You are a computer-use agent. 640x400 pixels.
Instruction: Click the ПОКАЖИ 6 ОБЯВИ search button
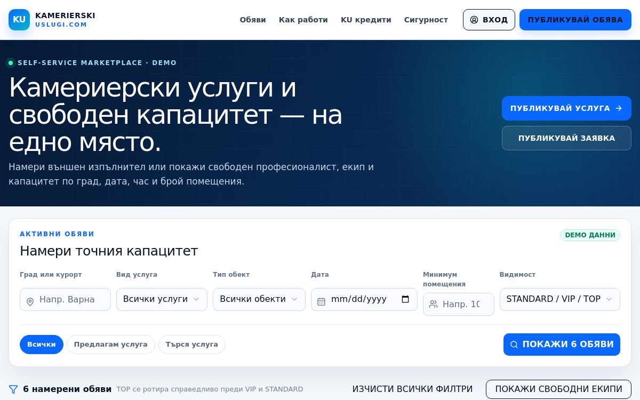562,345
